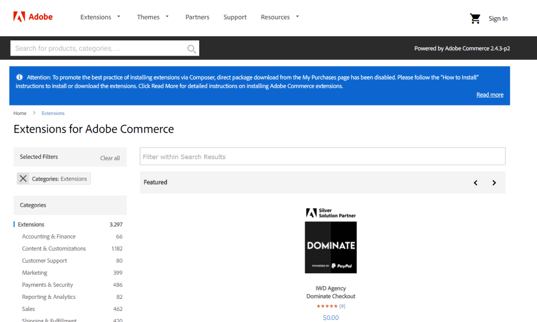Click the Featured section label

[155, 182]
